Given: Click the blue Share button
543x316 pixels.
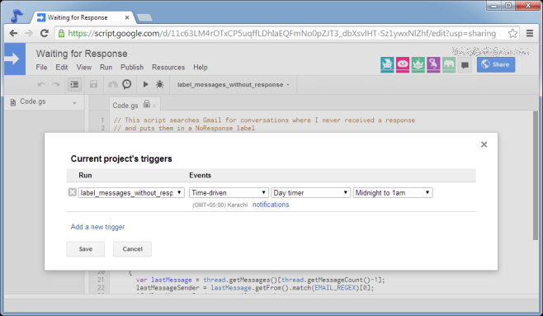Looking at the screenshot, I should click(496, 64).
